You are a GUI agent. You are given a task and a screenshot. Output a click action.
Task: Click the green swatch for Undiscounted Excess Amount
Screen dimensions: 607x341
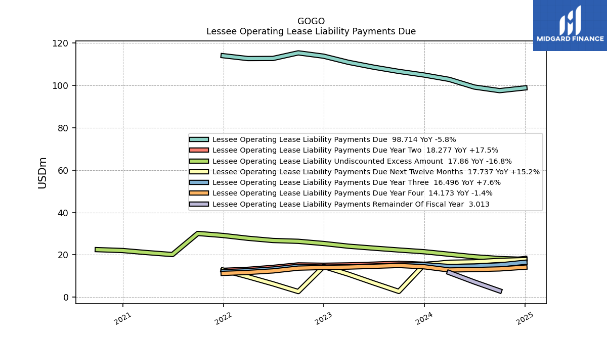[199, 161]
